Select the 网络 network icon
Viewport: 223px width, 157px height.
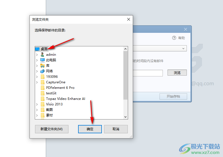43,71
